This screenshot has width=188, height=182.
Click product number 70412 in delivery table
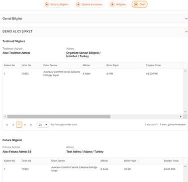(x=25, y=74)
